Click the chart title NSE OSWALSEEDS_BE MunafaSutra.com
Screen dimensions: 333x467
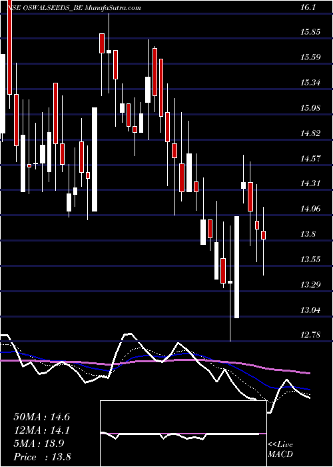(73, 8)
